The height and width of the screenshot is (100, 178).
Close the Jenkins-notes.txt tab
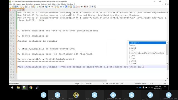tap(23, 10)
